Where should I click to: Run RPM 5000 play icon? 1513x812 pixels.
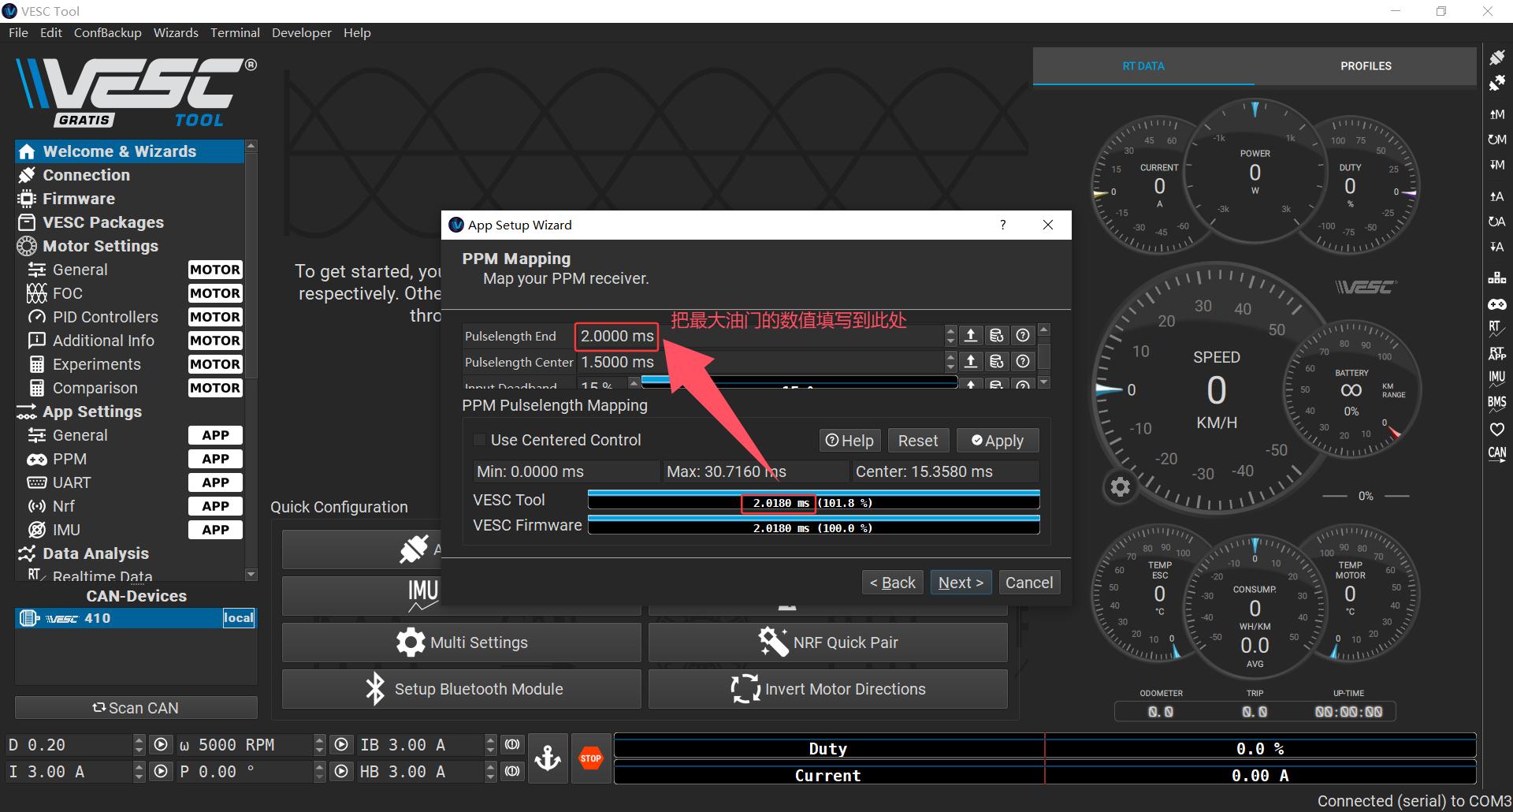click(x=341, y=745)
